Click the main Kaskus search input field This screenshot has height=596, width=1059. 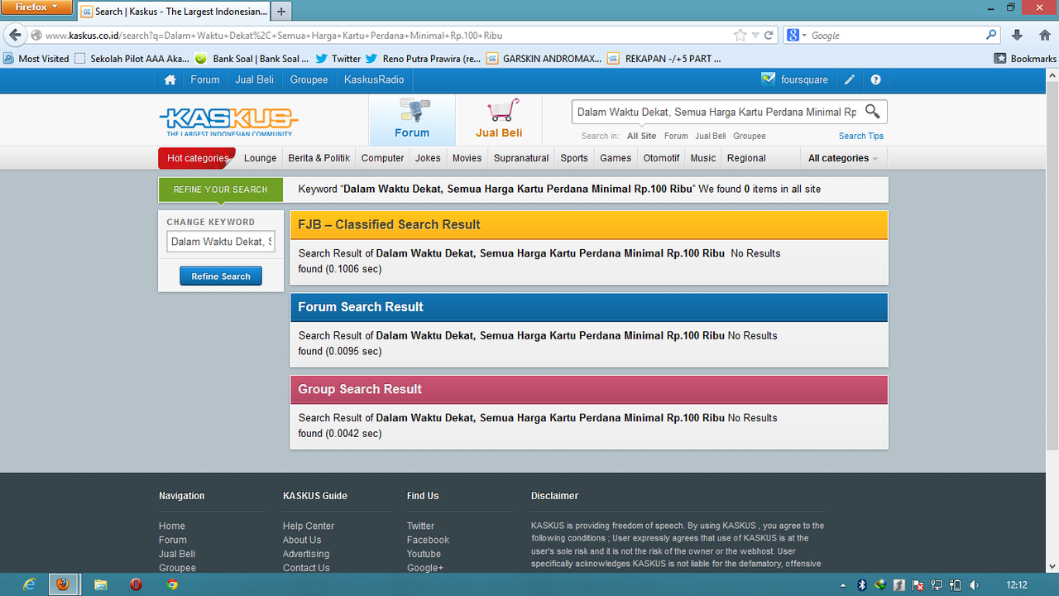coord(716,112)
